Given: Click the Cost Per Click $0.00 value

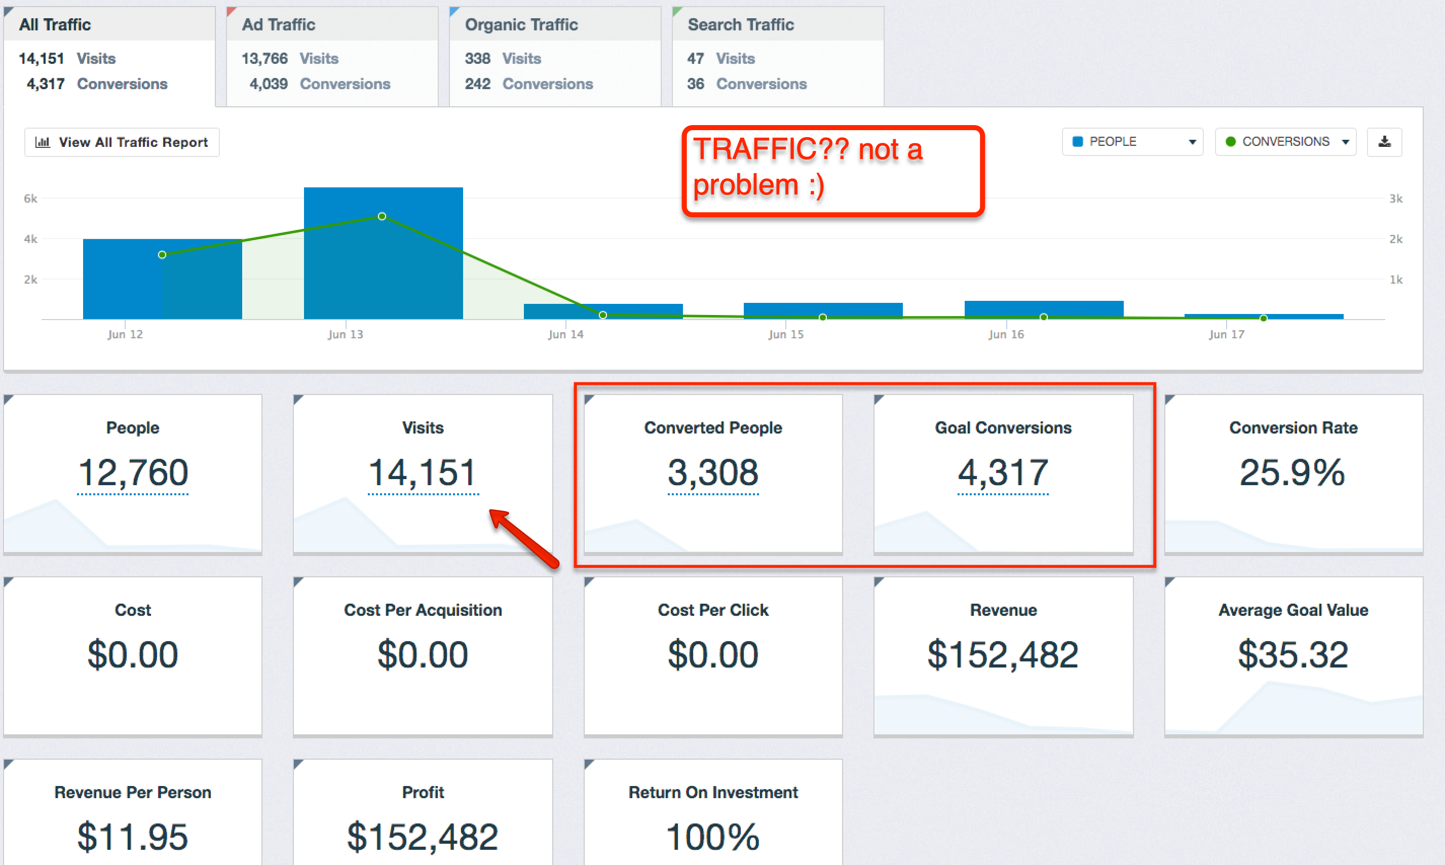Looking at the screenshot, I should [x=713, y=655].
